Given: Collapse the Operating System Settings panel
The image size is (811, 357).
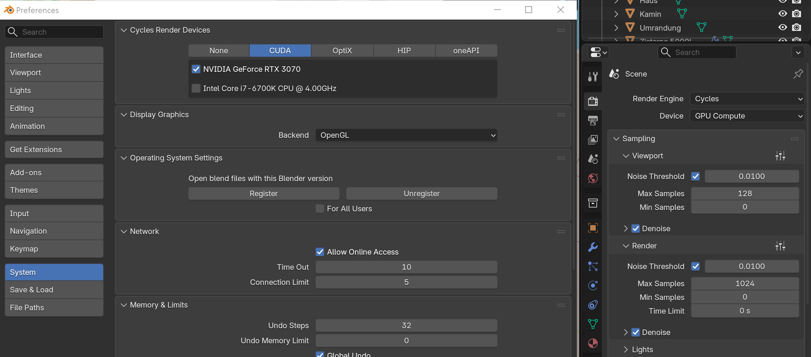Looking at the screenshot, I should (x=124, y=158).
